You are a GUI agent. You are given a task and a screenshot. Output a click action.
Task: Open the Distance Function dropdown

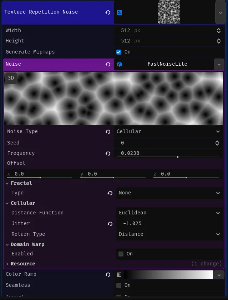[x=168, y=213]
